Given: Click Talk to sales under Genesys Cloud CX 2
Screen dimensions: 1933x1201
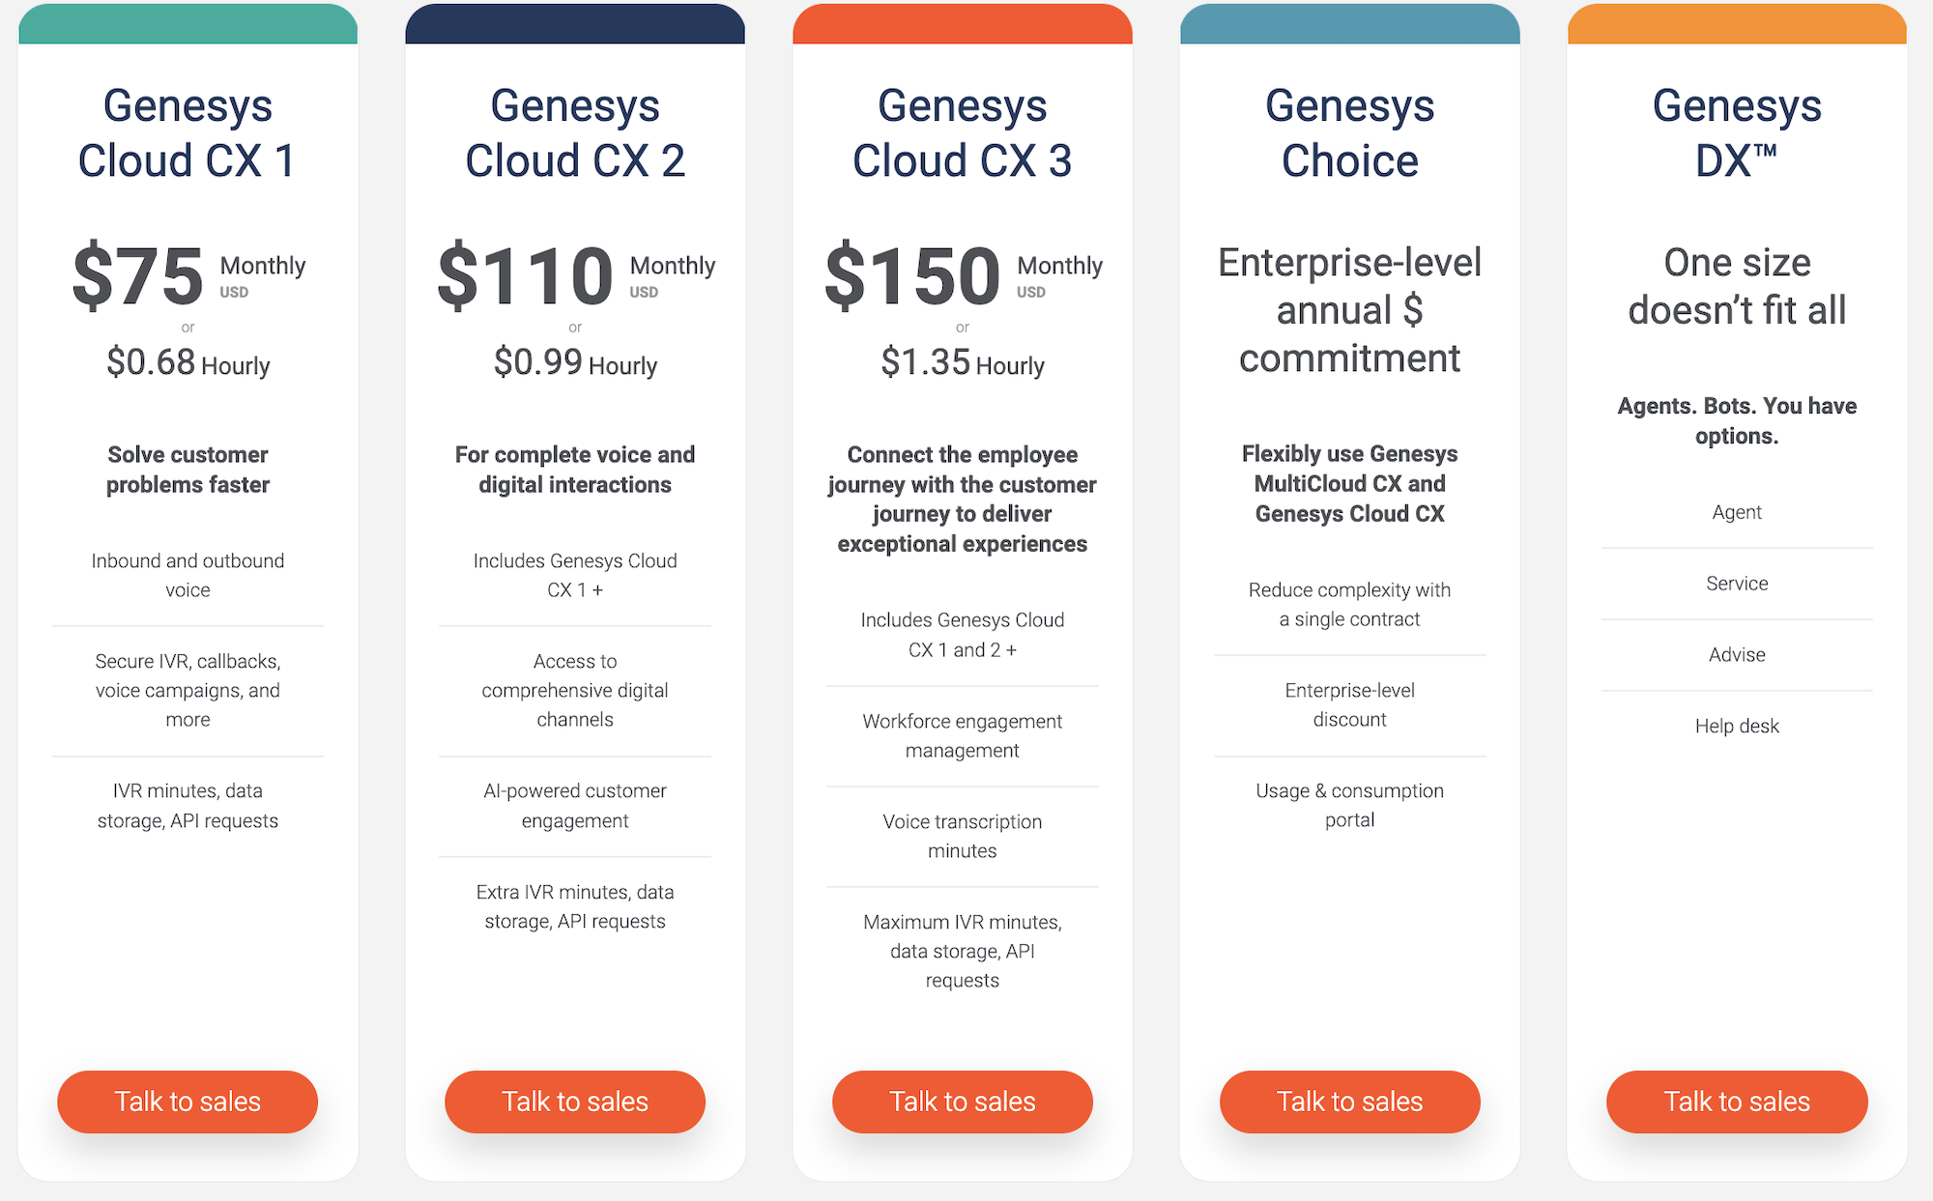Looking at the screenshot, I should click(x=575, y=1101).
